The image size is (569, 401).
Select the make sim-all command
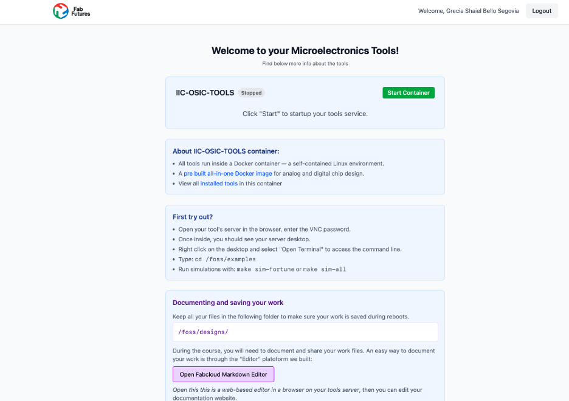(x=325, y=269)
